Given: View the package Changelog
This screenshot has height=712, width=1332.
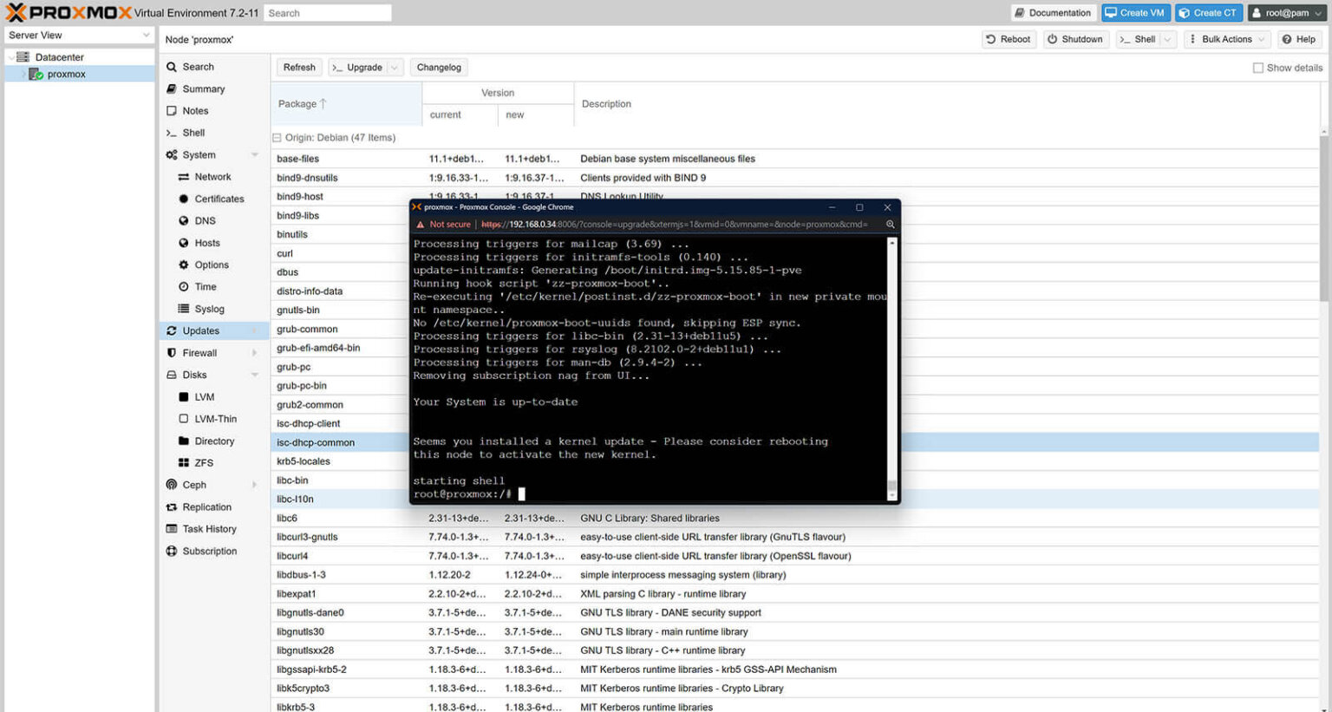Looking at the screenshot, I should click(x=438, y=67).
